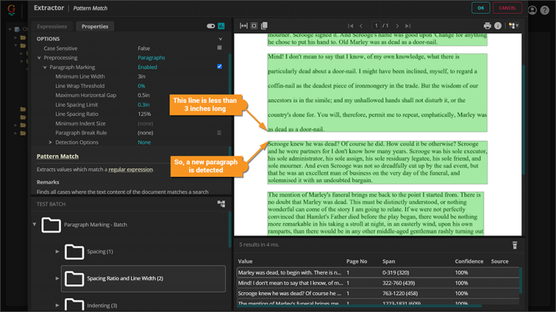556x312 pixels.
Task: Click the teal chart icon beside Properties
Action: 221,26
